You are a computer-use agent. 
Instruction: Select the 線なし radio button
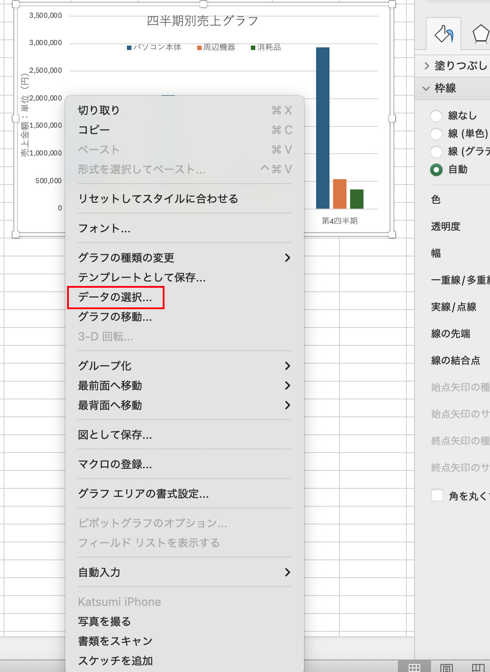click(436, 116)
